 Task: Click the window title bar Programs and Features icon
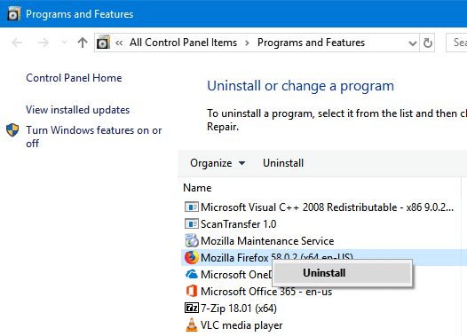[x=13, y=13]
